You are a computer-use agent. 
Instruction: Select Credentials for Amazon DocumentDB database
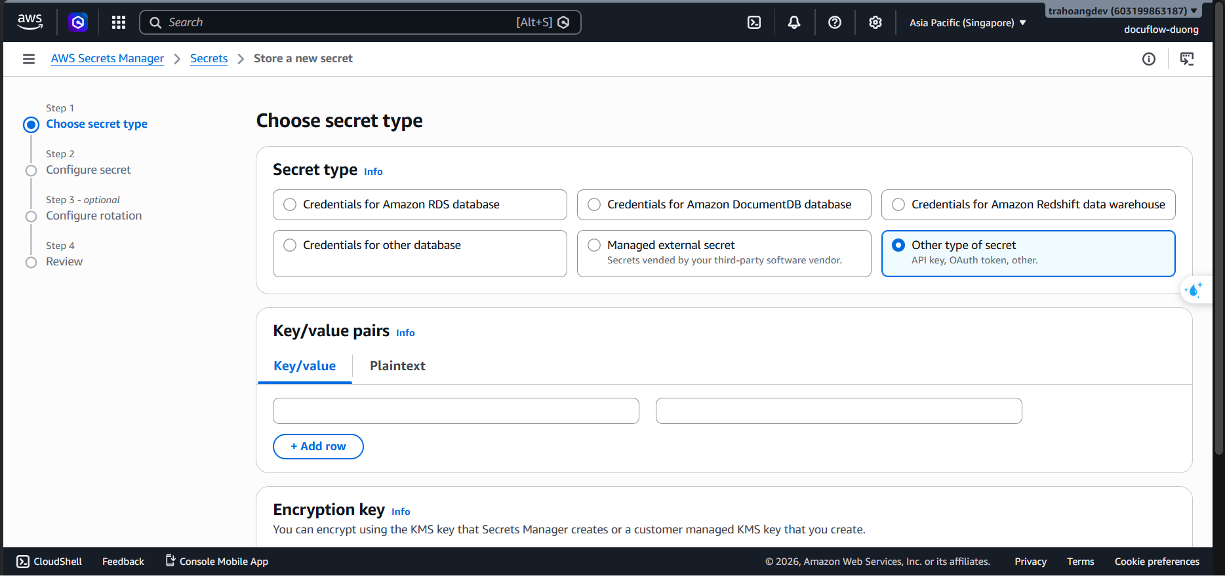(x=724, y=204)
